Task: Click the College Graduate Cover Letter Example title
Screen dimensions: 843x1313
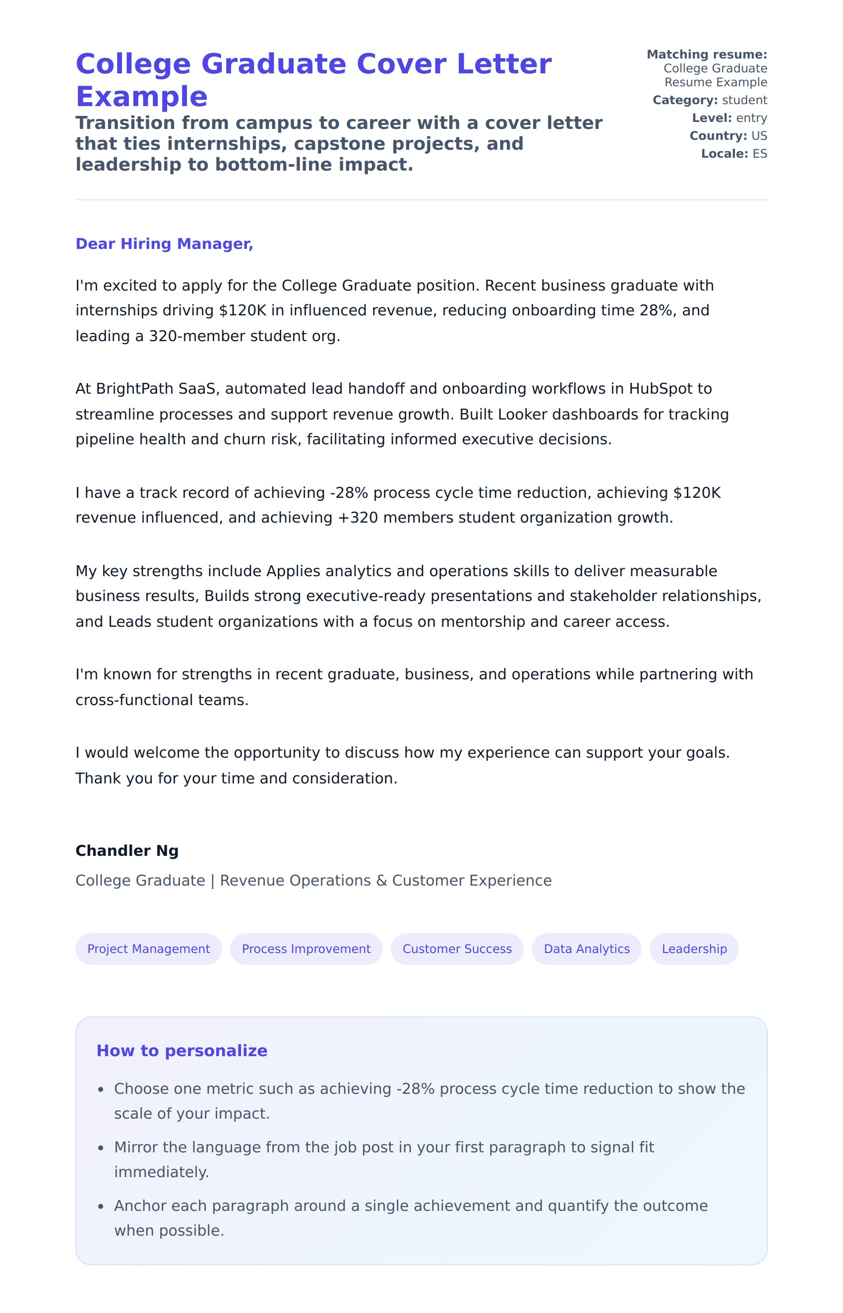Action: (x=313, y=80)
